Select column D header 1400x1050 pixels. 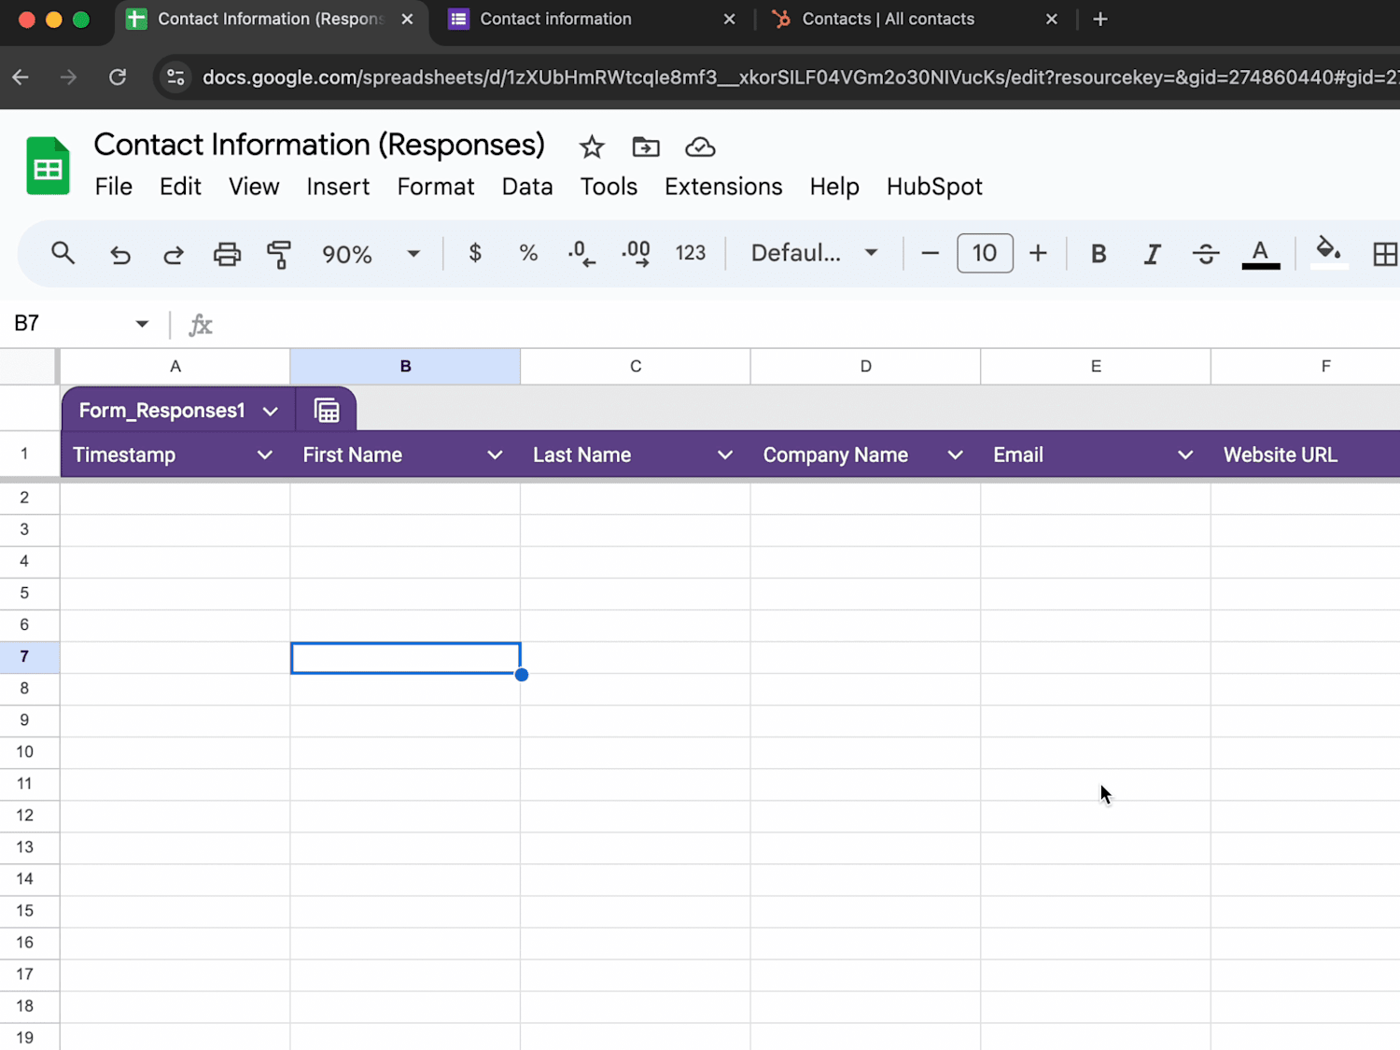(x=865, y=367)
